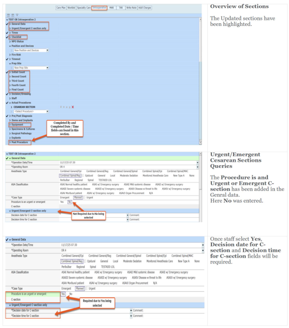
Task: Switch to the Intraoperative tab
Action: (x=99, y=8)
